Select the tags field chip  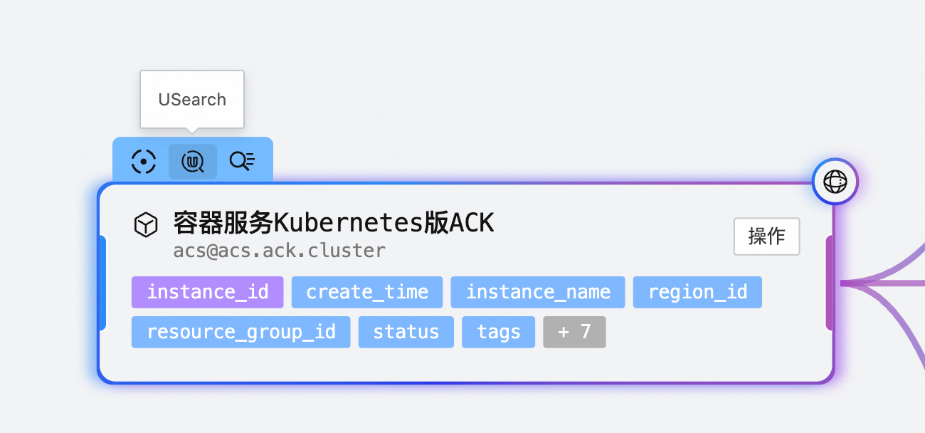click(x=498, y=332)
